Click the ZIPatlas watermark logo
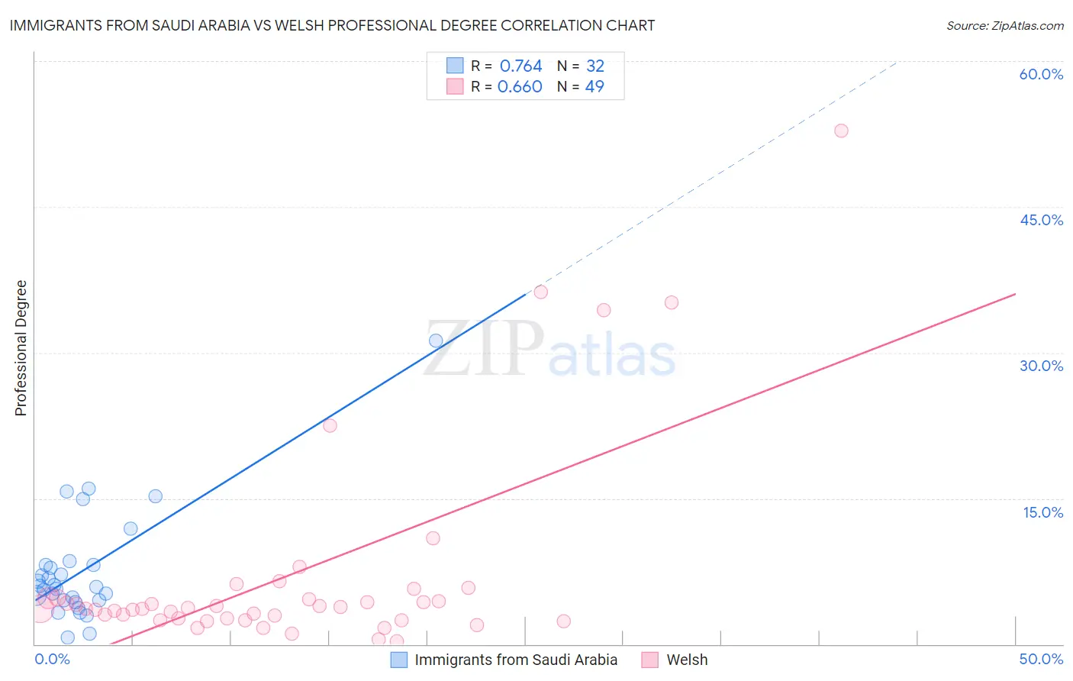 tap(549, 350)
